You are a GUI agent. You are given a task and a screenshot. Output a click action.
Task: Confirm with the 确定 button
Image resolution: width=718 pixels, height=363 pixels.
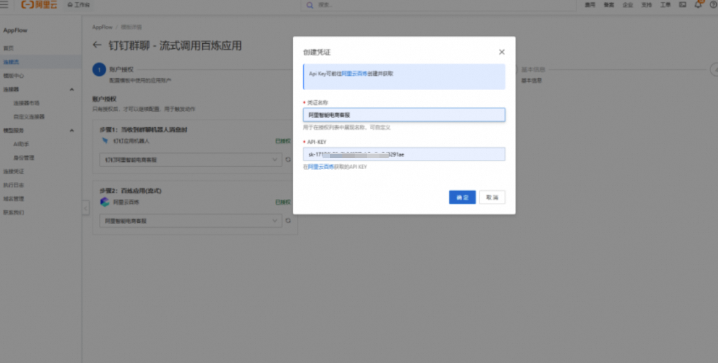[462, 198]
